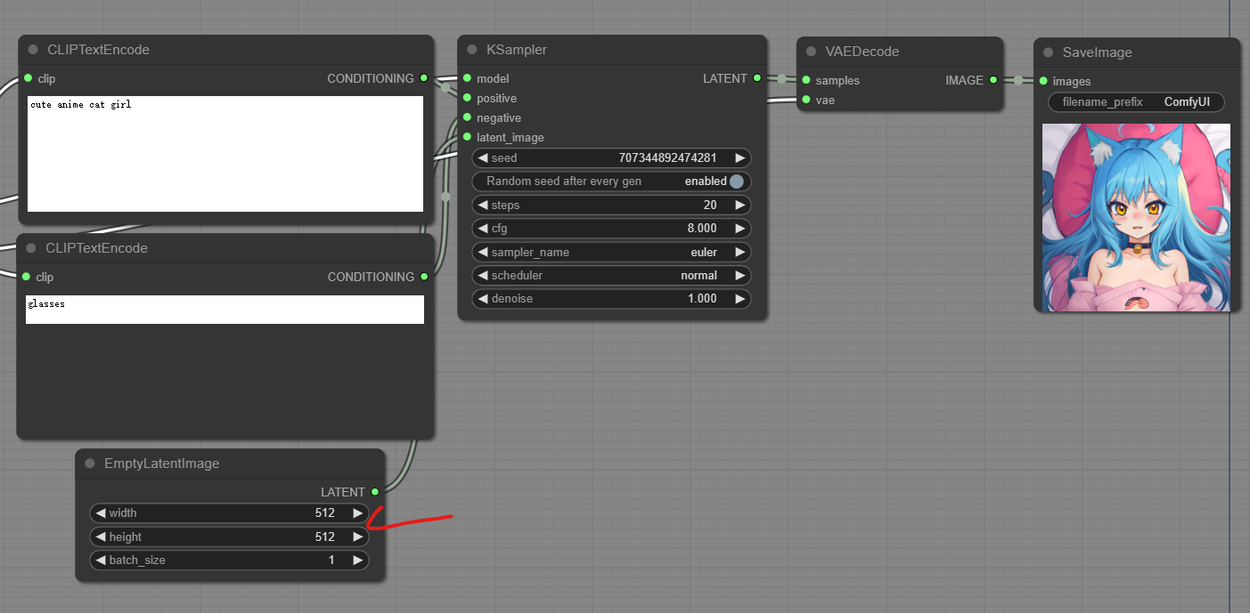Screen dimensions: 1250x613
Task: Click the KSampler LATENT output connector
Action: pos(756,78)
